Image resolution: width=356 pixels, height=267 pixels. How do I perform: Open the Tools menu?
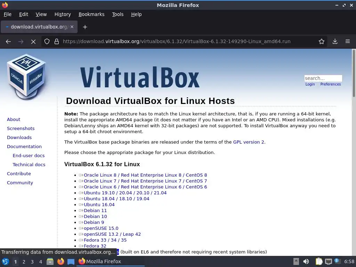click(x=118, y=14)
